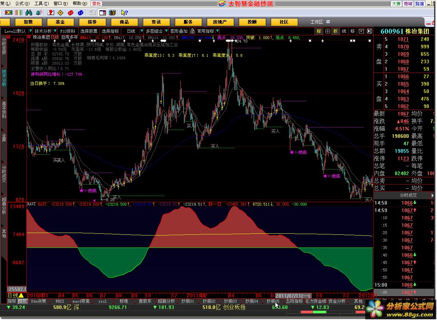Select the 五阳指标 indicator tab

coord(295,301)
